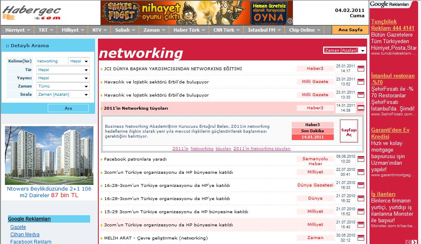
Task: Click the Ara search button
Action: [x=68, y=108]
